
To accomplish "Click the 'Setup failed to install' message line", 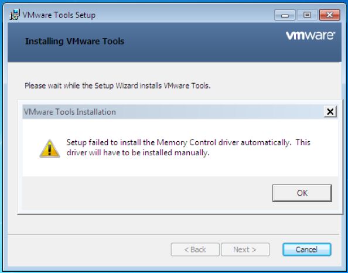I will point(188,142).
